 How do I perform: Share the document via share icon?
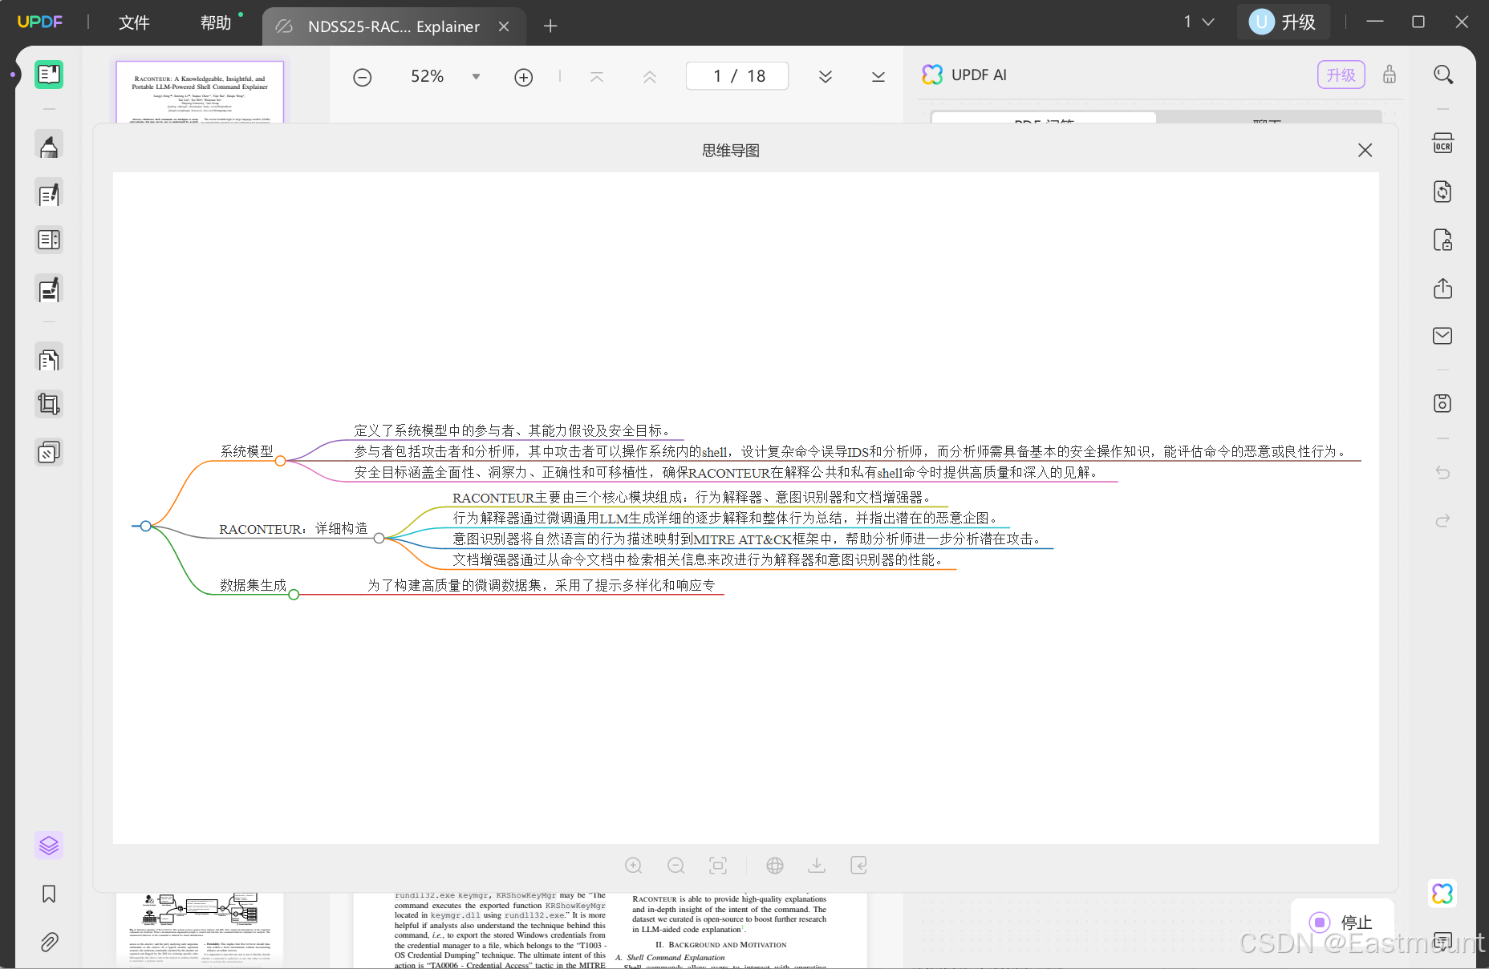[1442, 288]
